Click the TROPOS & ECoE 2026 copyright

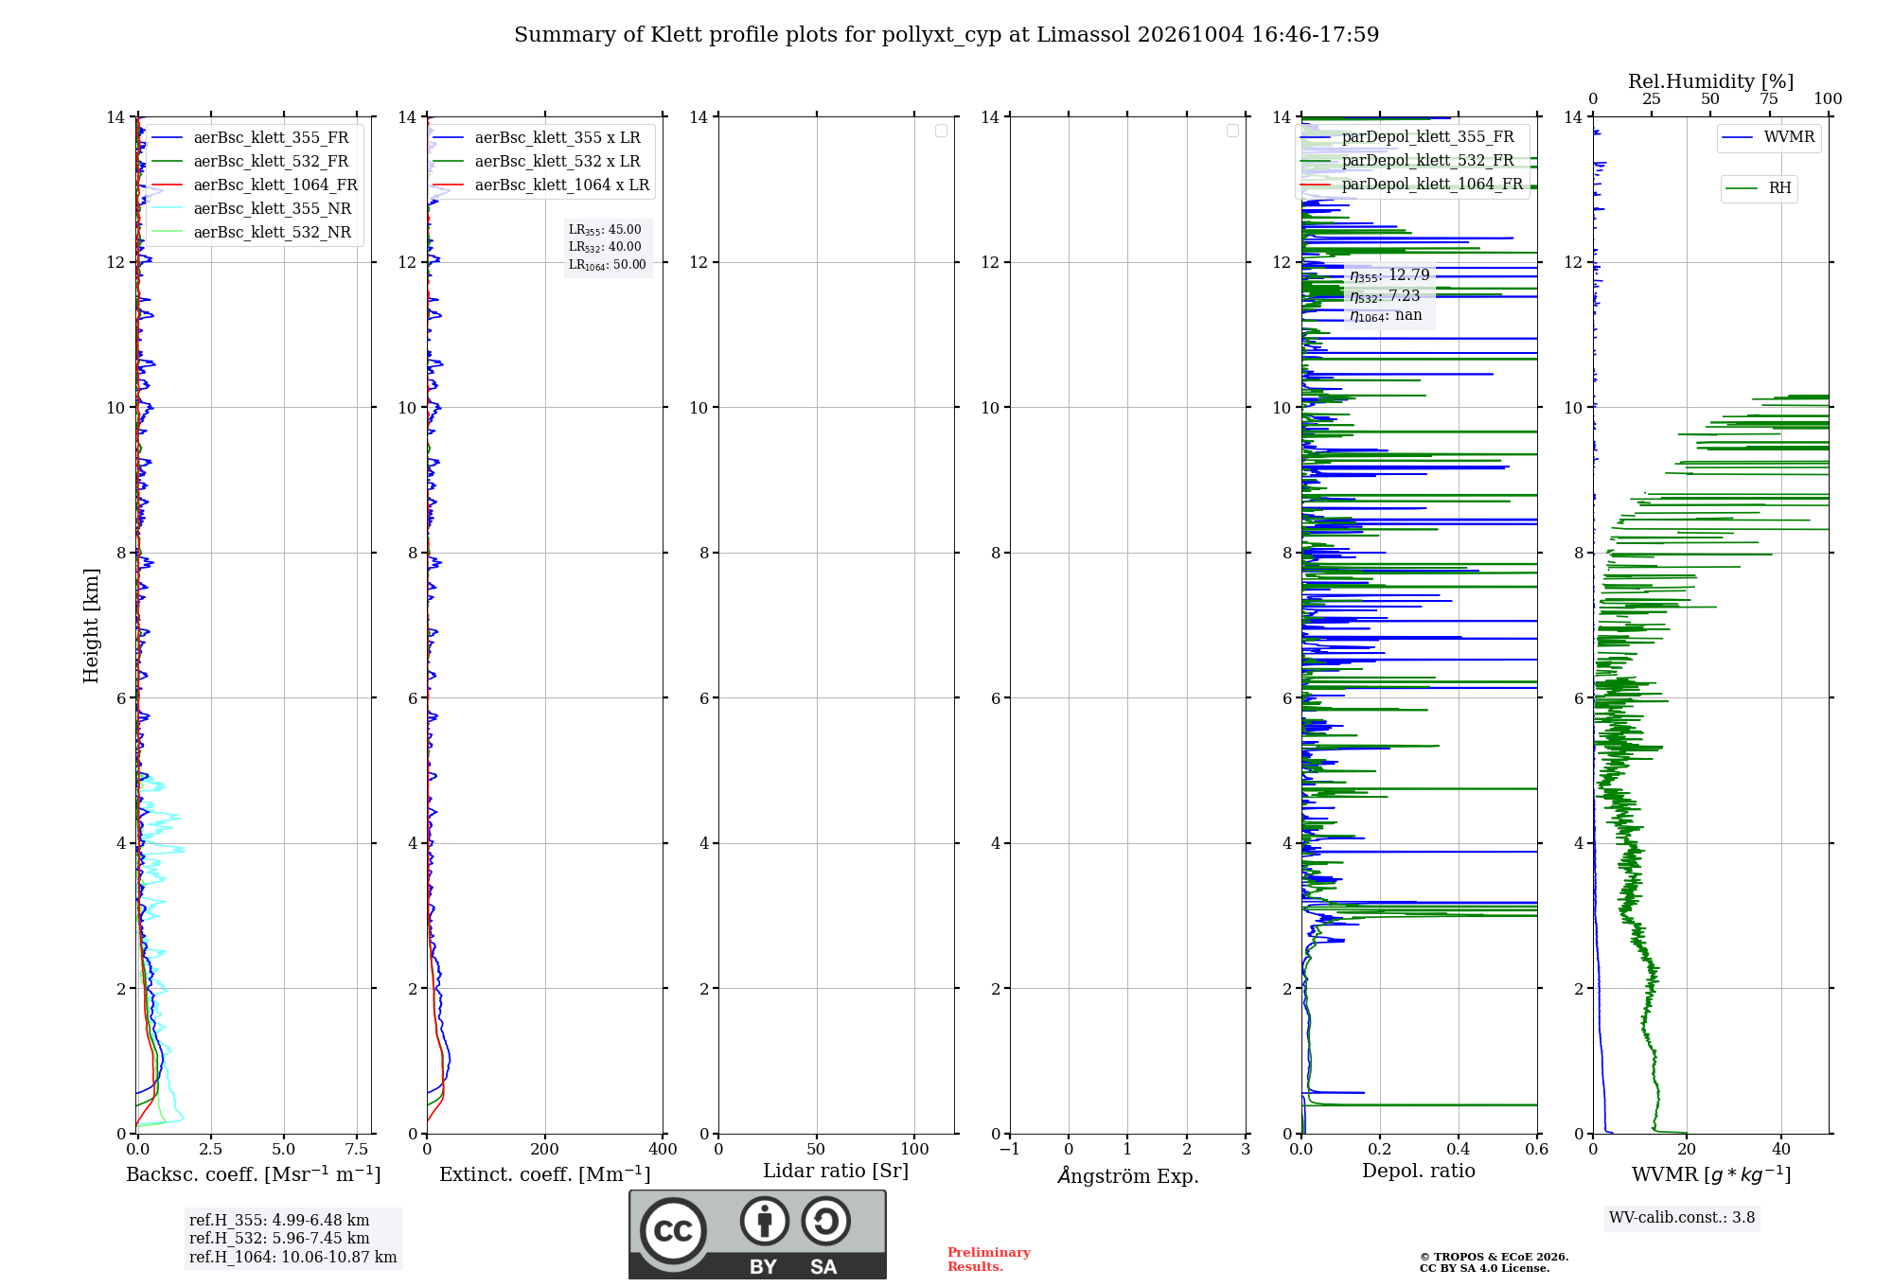tap(1495, 1257)
